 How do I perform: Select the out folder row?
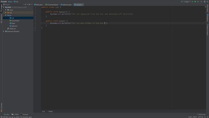18,12
